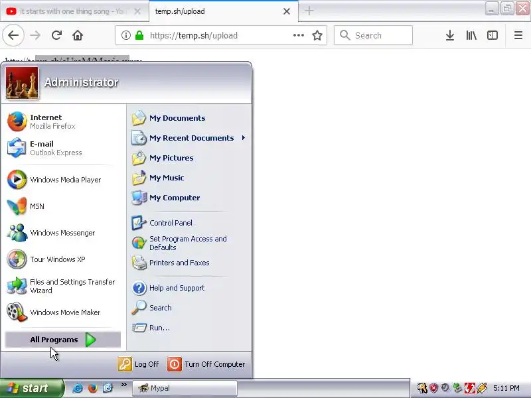531x398 pixels.
Task: Switch to the YouTube song tab
Action: tap(74, 11)
